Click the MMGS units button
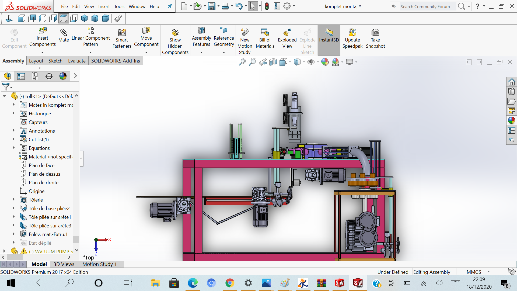Image resolution: width=517 pixels, height=291 pixels. pyautogui.click(x=474, y=272)
